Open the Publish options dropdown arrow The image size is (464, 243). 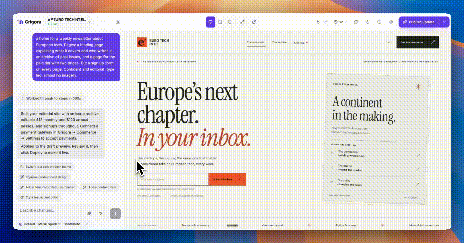point(444,22)
